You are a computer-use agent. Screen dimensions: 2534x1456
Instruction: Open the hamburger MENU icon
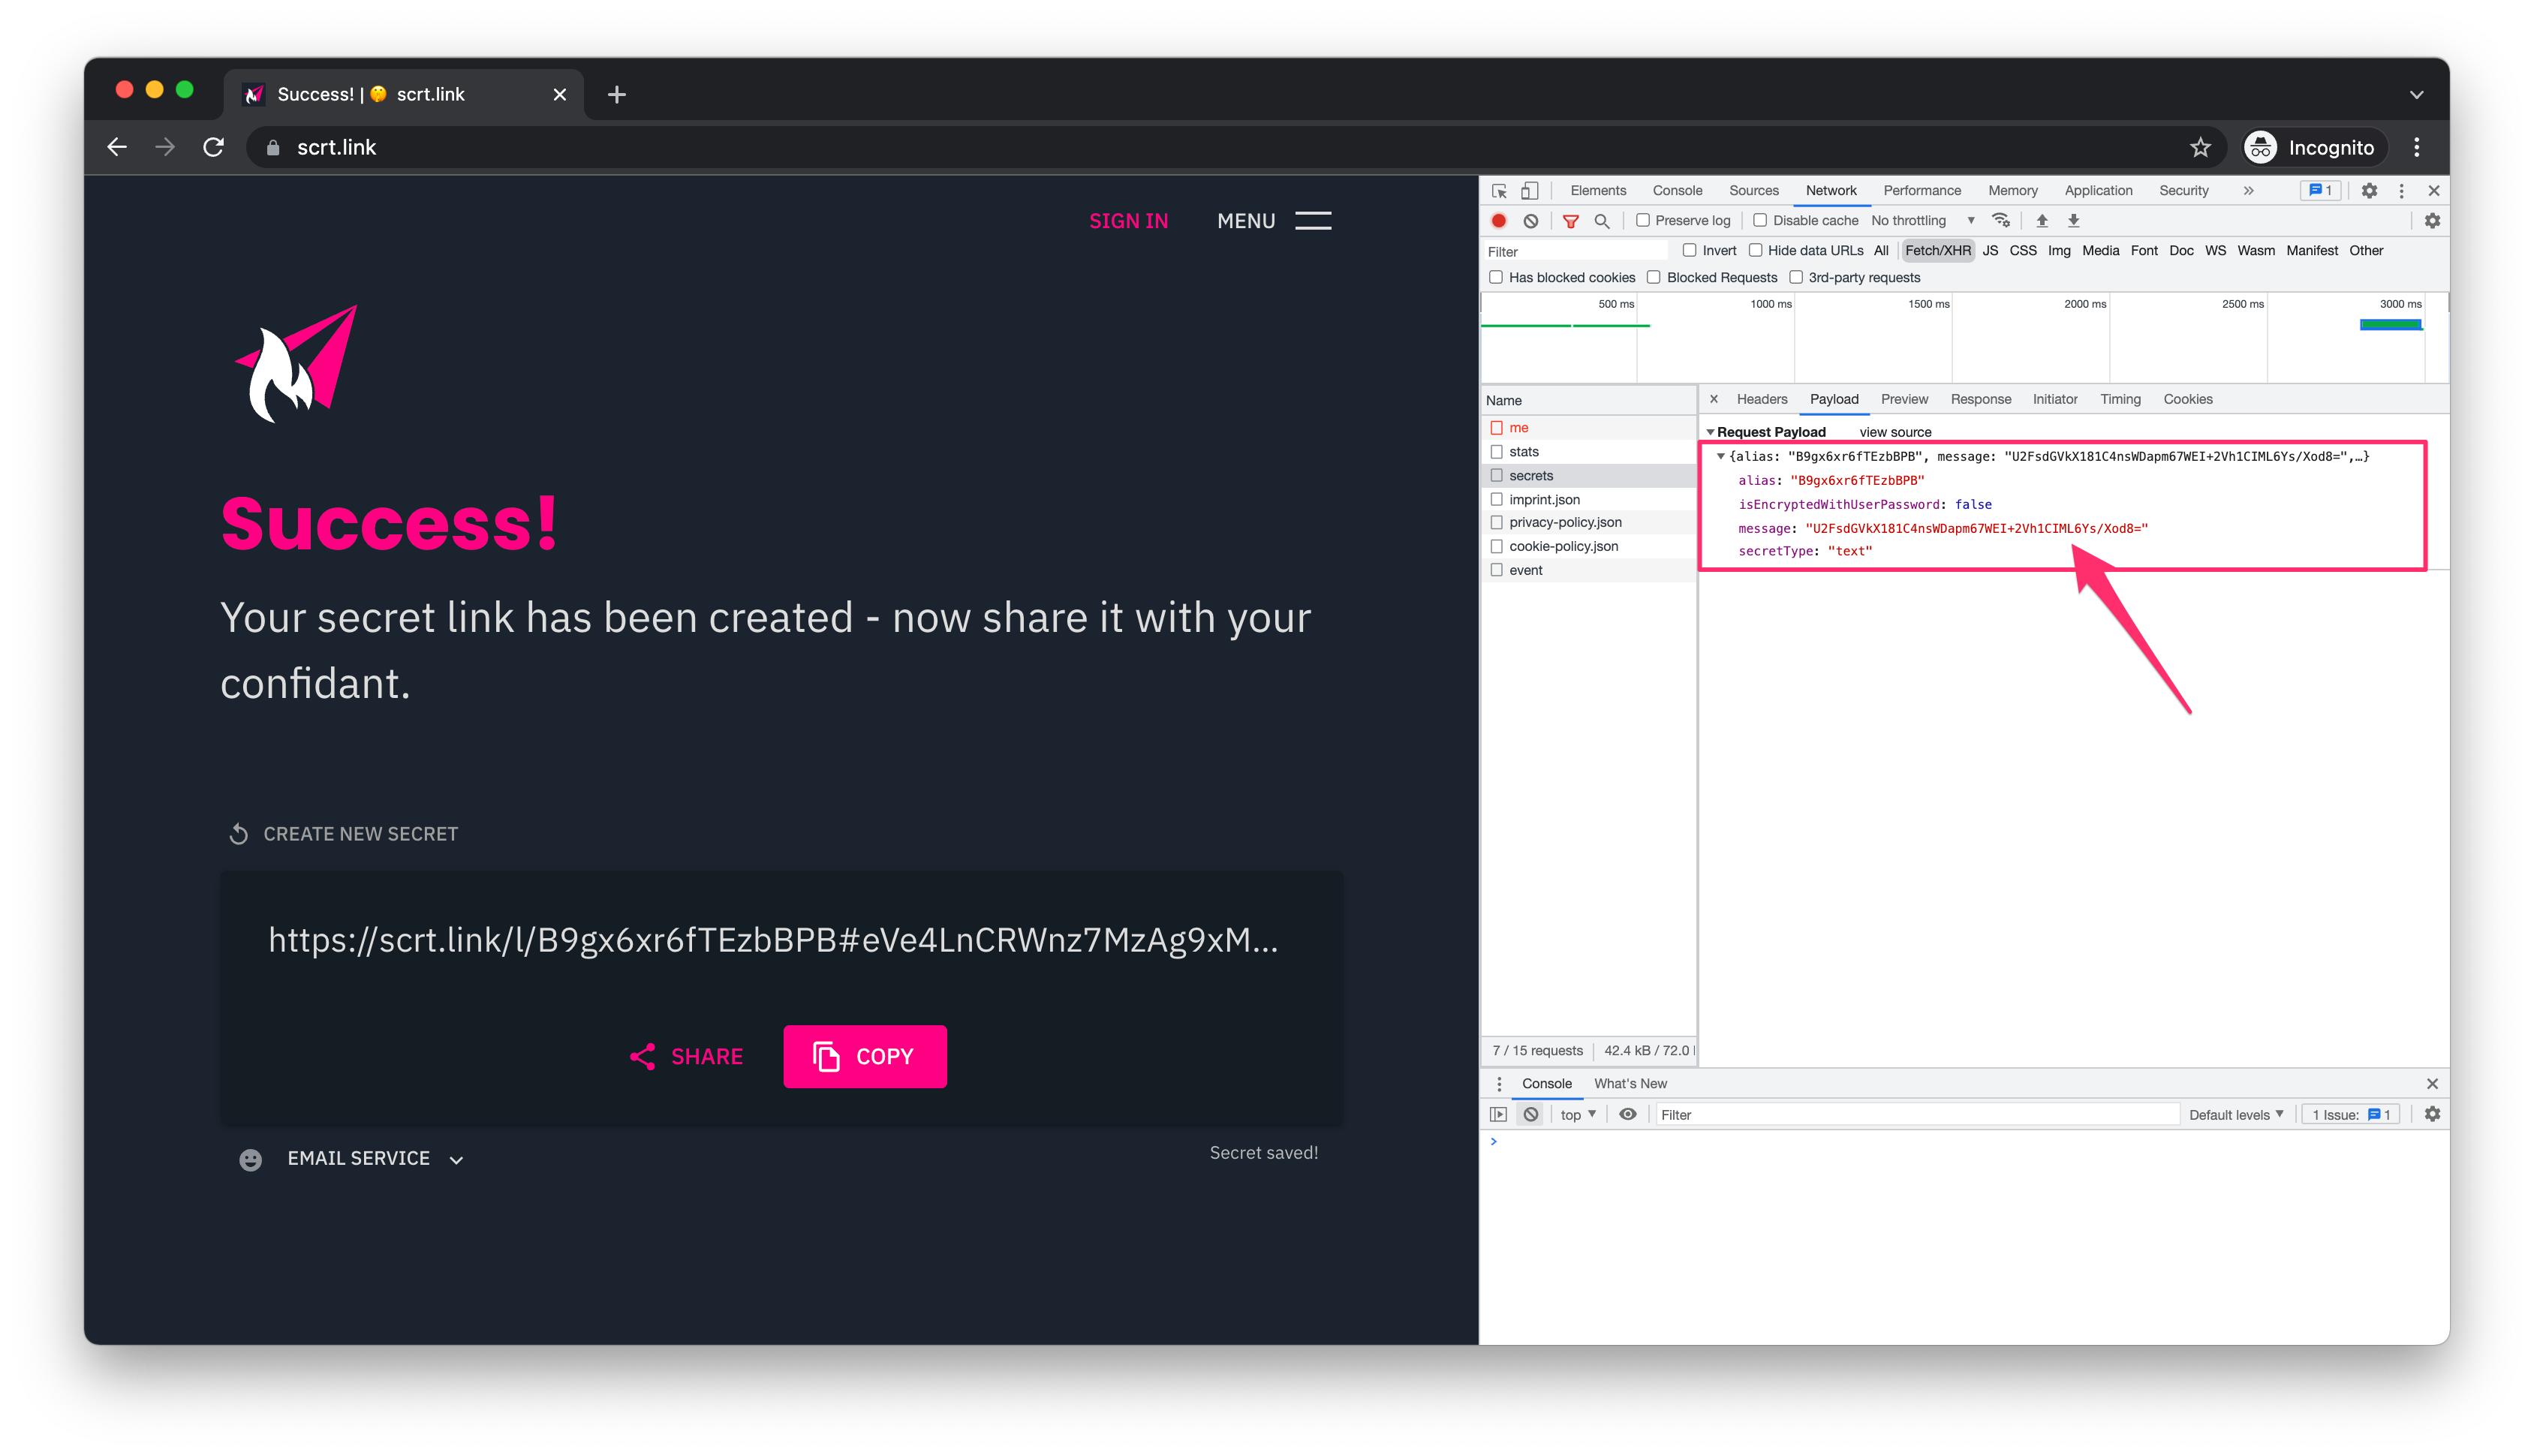click(x=1312, y=221)
